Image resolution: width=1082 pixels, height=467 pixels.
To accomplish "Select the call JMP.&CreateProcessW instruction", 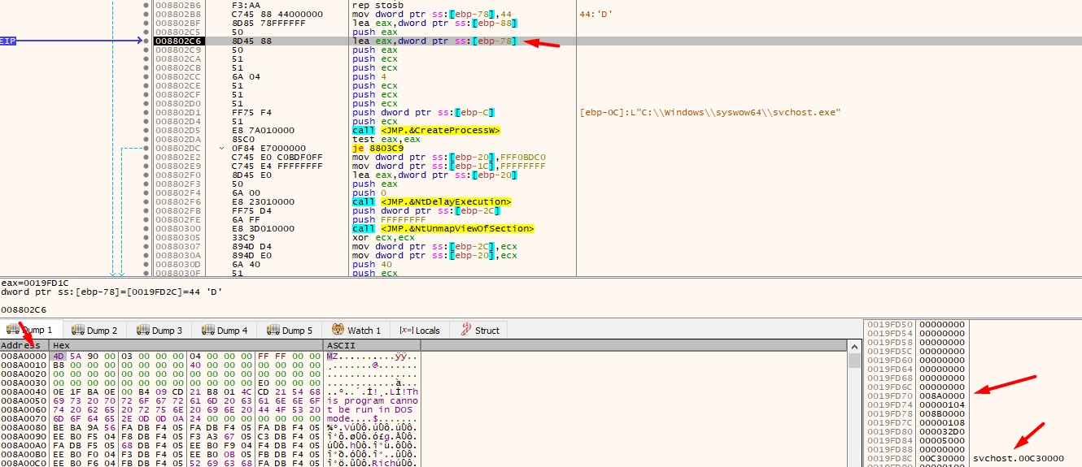I will 426,130.
